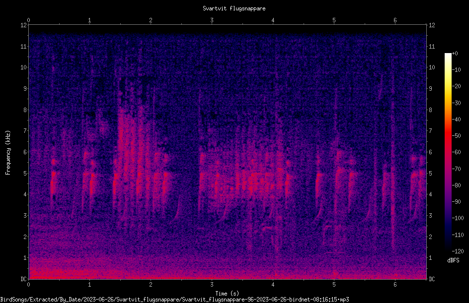Click the 11 kHz label on left frequency axis

pos(23,46)
